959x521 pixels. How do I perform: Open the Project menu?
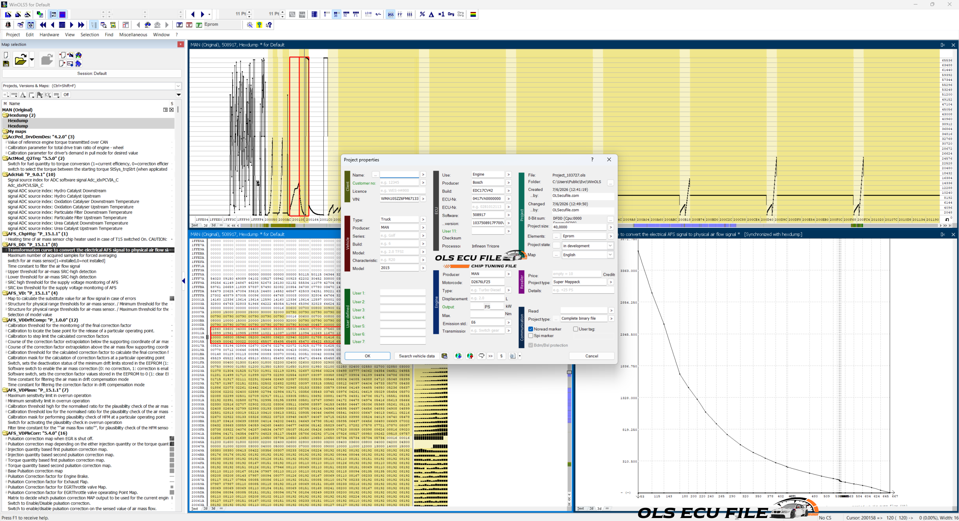point(13,34)
